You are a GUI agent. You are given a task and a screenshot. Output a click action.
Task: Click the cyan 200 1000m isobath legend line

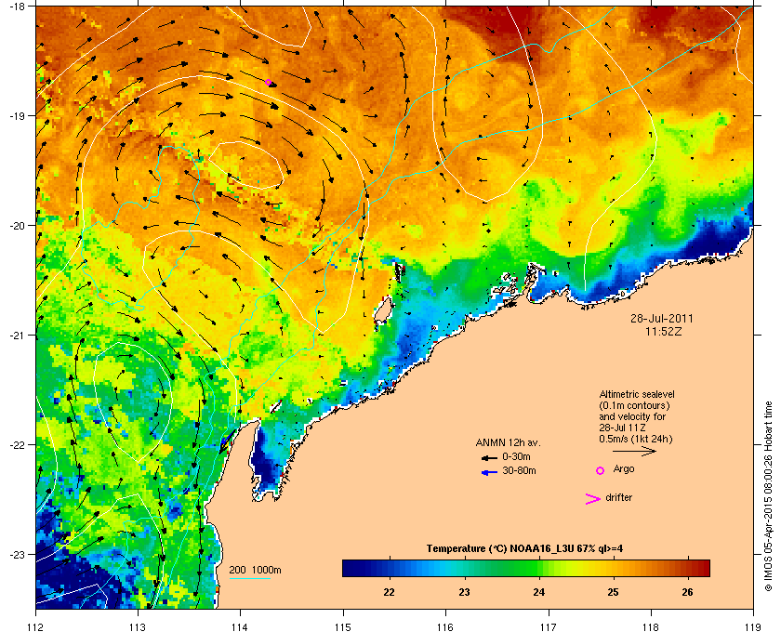[x=249, y=579]
